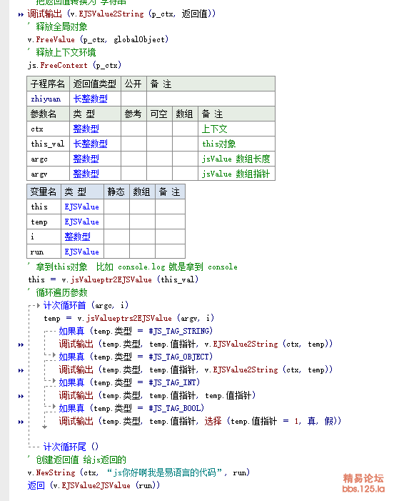The height and width of the screenshot is (501, 394).
Task: Click the this对象 remark cell
Action: tap(236, 144)
